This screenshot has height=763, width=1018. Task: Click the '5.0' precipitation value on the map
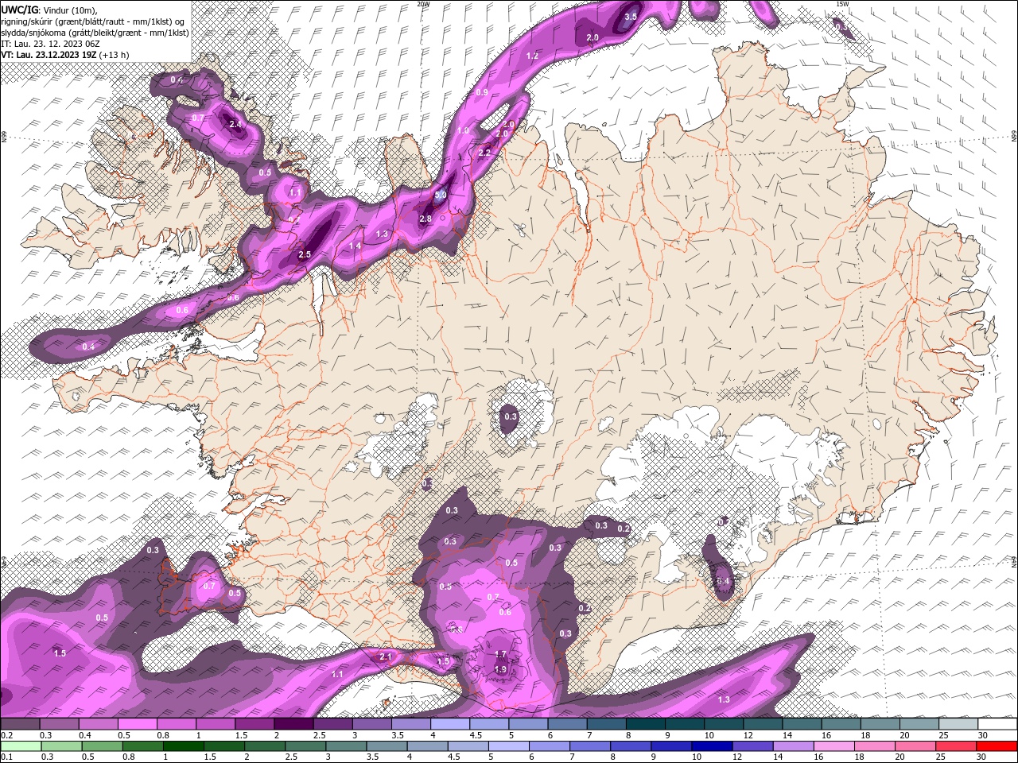[441, 195]
